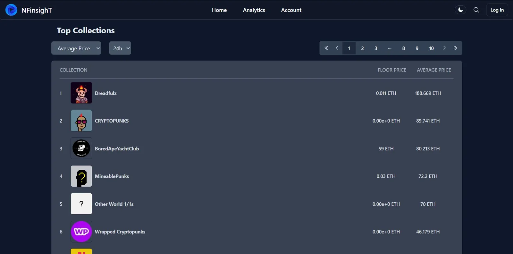Open the CRYPTOPUNKS collection name
This screenshot has height=254, width=513.
[112, 121]
